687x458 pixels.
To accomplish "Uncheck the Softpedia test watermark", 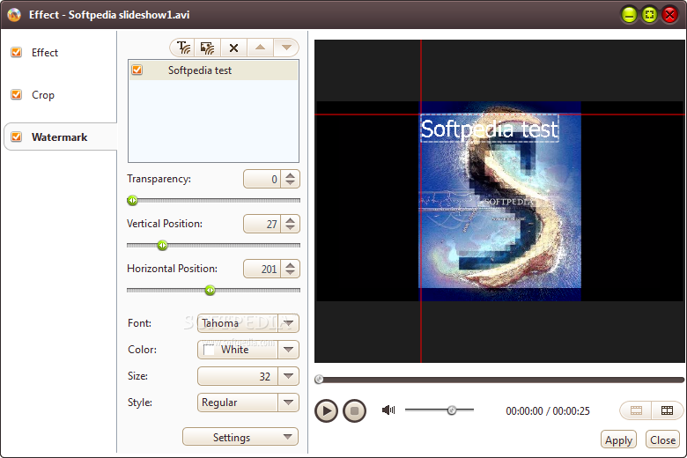I will pyautogui.click(x=137, y=70).
